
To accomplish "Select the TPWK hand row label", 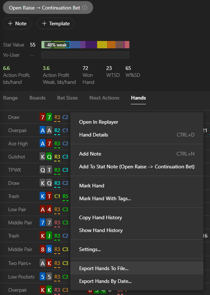I will [x=15, y=170].
